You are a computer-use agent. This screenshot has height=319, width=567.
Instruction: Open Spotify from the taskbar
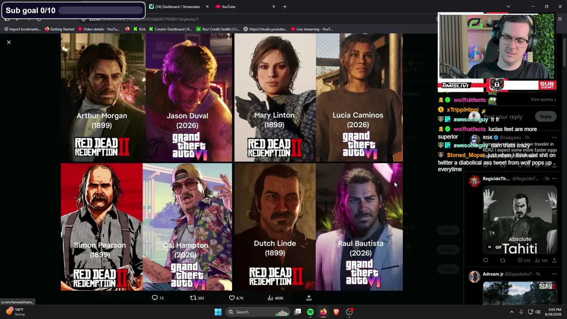click(310, 312)
